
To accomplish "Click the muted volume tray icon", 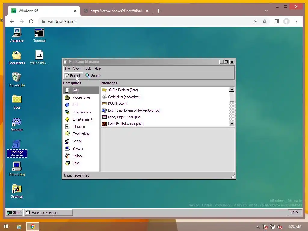I will point(280,227).
